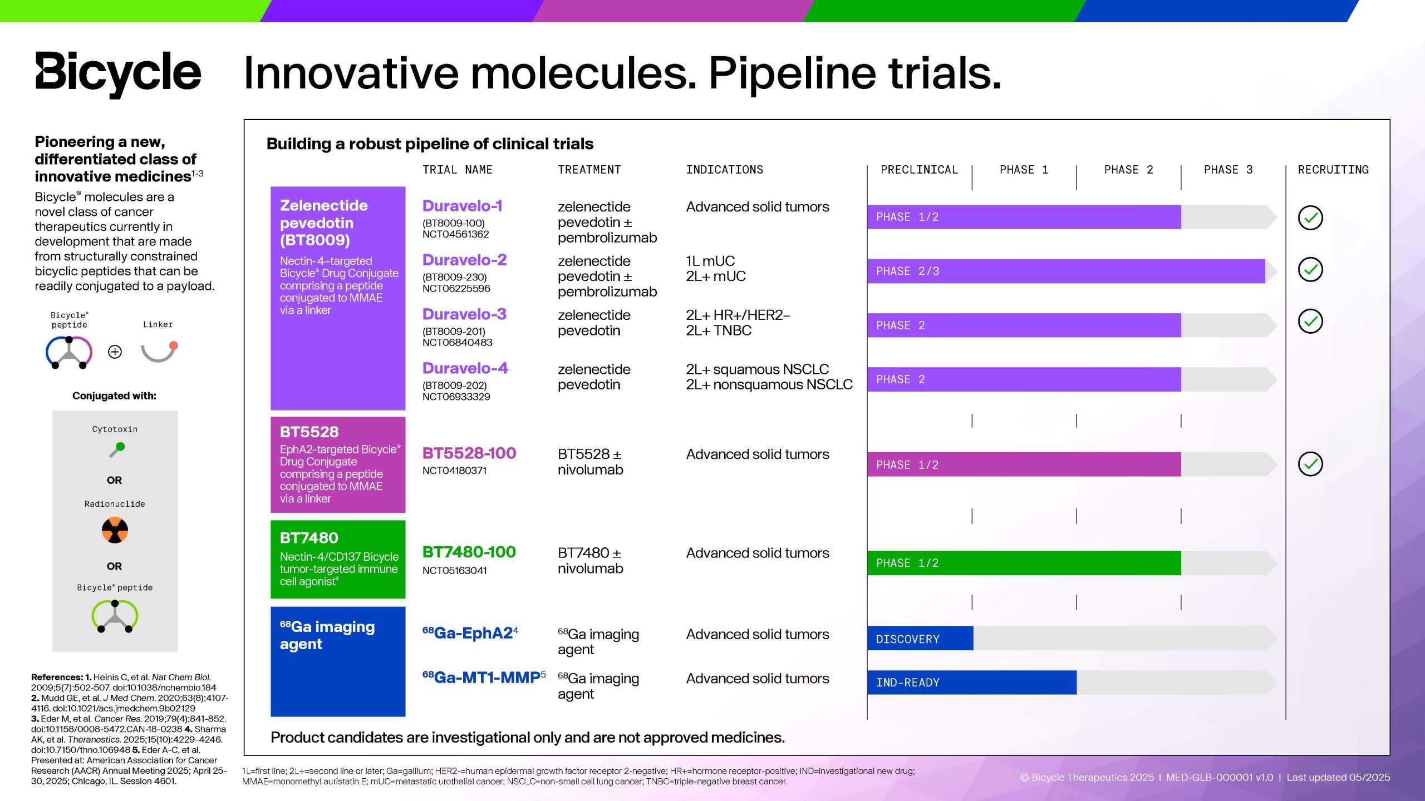Click the NCT04561362 trial identifier
This screenshot has height=801, width=1425.
pyautogui.click(x=455, y=234)
